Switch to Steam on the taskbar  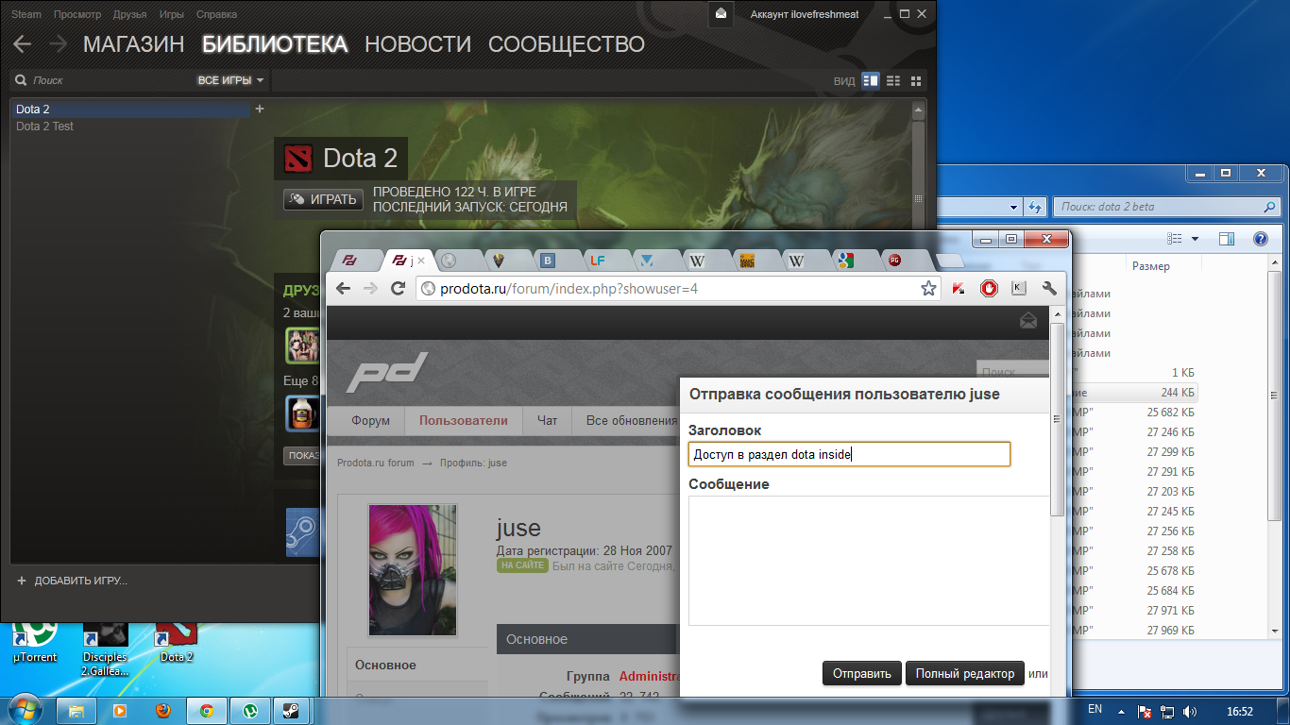tap(293, 710)
